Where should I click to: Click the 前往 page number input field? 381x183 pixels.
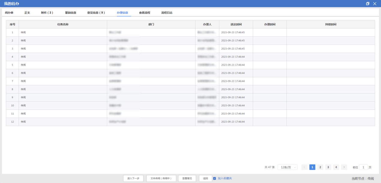(363, 167)
